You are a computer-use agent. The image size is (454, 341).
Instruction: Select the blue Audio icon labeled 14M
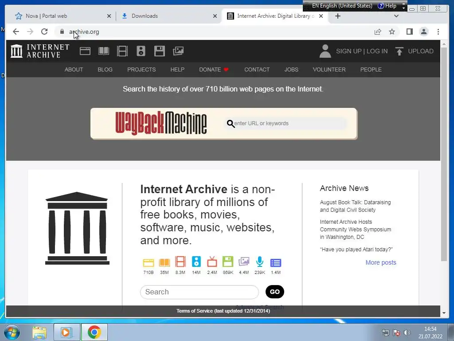[196, 262]
